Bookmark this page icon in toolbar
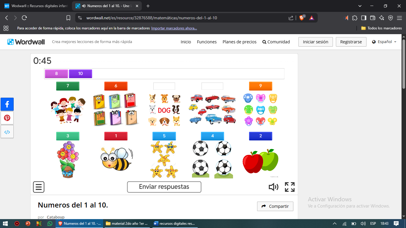406x228 pixels. tap(68, 18)
